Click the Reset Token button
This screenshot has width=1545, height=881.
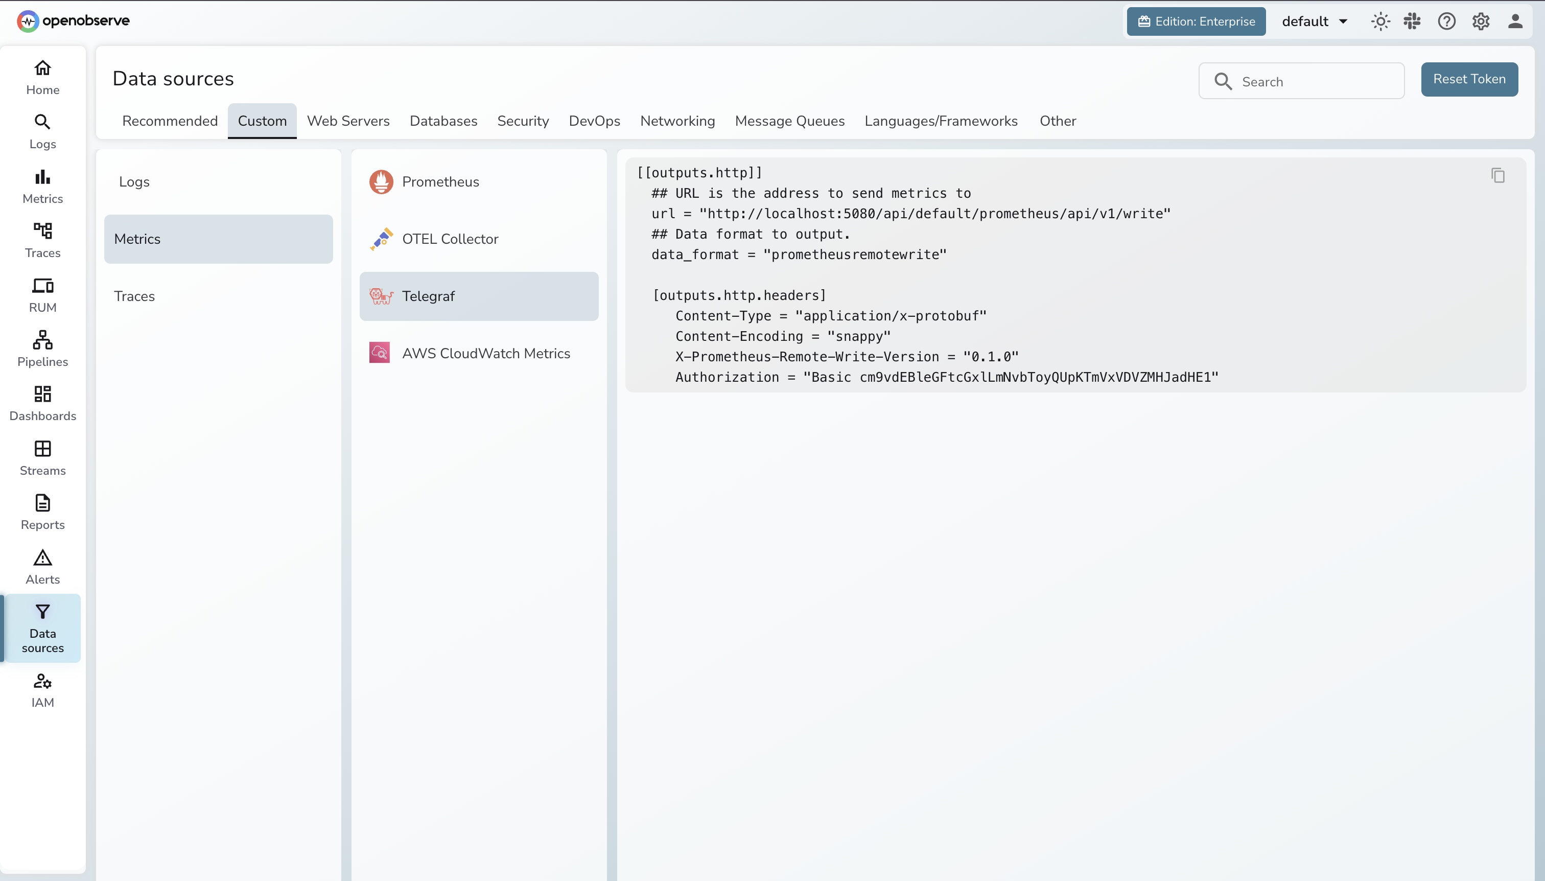[1469, 79]
